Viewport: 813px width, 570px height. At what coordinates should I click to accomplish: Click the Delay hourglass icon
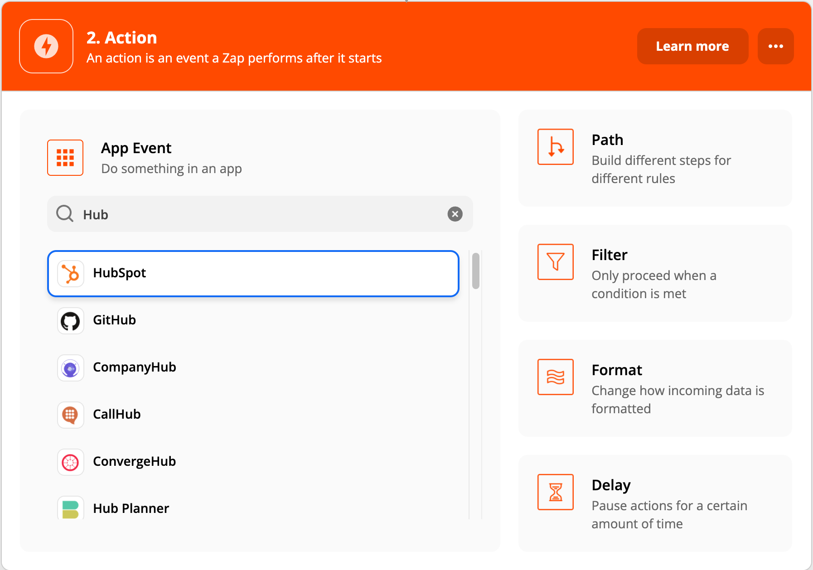[x=556, y=492]
